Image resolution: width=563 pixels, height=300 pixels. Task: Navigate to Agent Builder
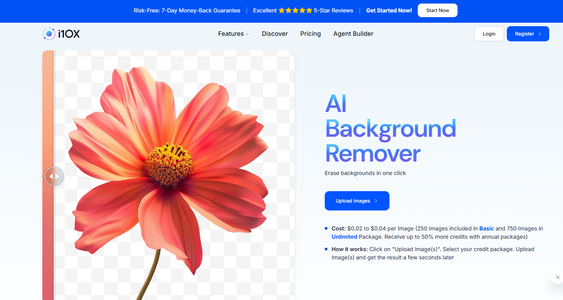[353, 34]
